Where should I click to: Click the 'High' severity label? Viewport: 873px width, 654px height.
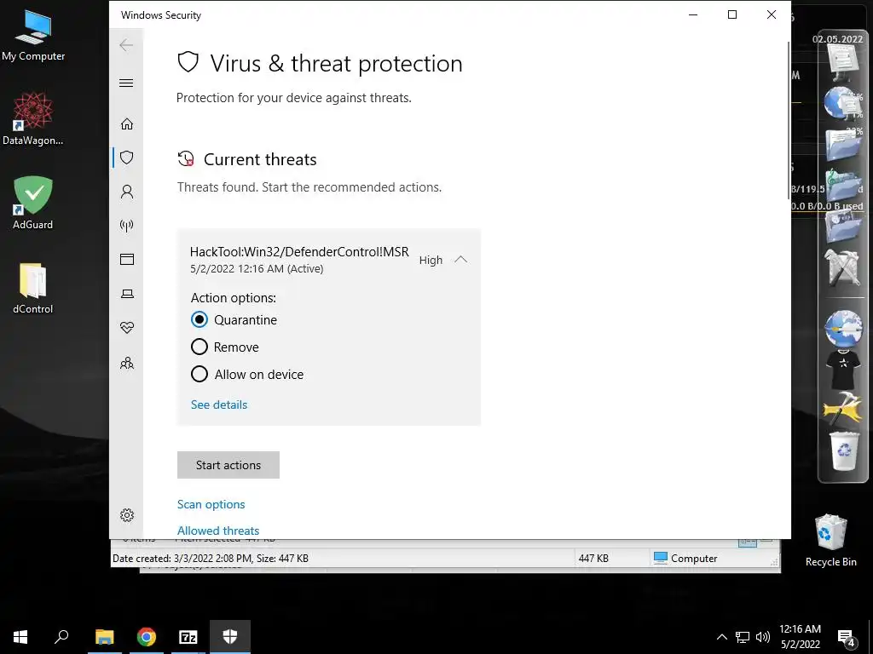pyautogui.click(x=431, y=261)
